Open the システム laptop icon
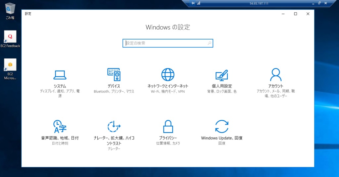This screenshot has height=177, width=339. (x=60, y=75)
